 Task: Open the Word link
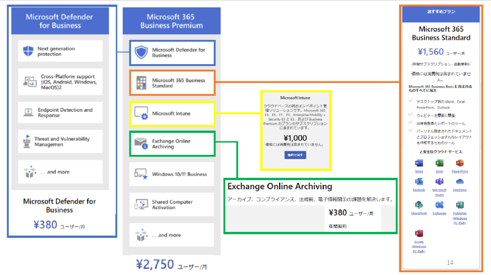point(419,172)
